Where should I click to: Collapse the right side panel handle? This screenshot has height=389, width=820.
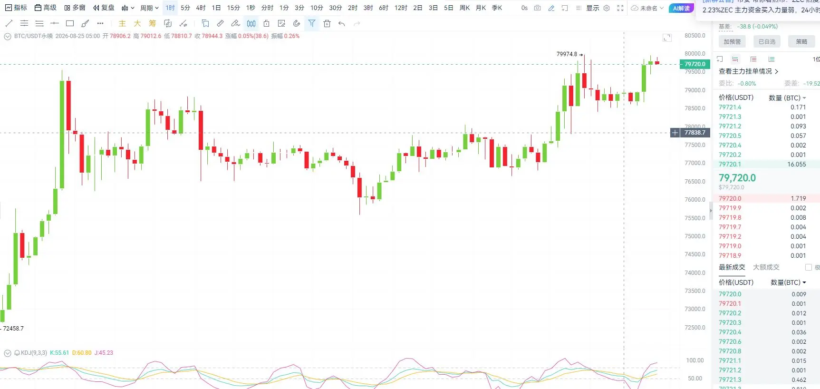711,211
